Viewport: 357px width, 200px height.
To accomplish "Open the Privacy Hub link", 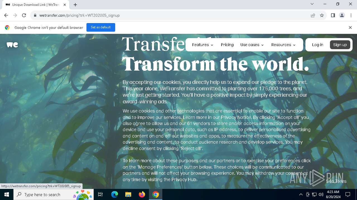I will pyautogui.click(x=184, y=179).
